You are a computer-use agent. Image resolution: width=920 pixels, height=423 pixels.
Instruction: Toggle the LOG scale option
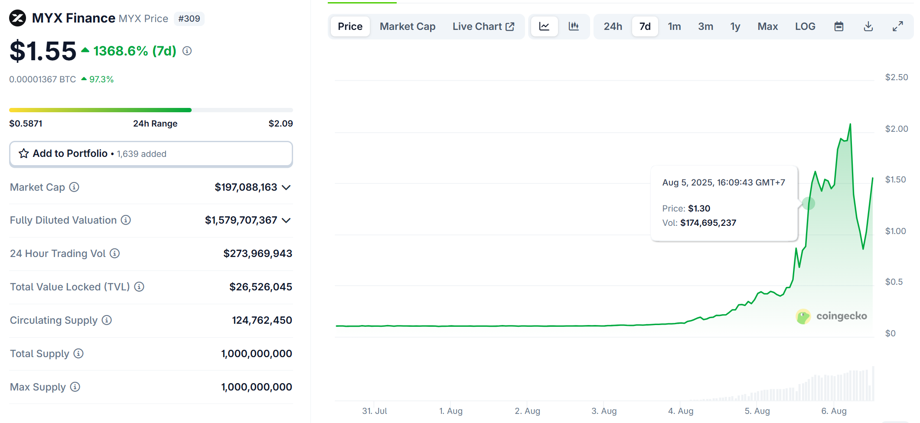[805, 26]
